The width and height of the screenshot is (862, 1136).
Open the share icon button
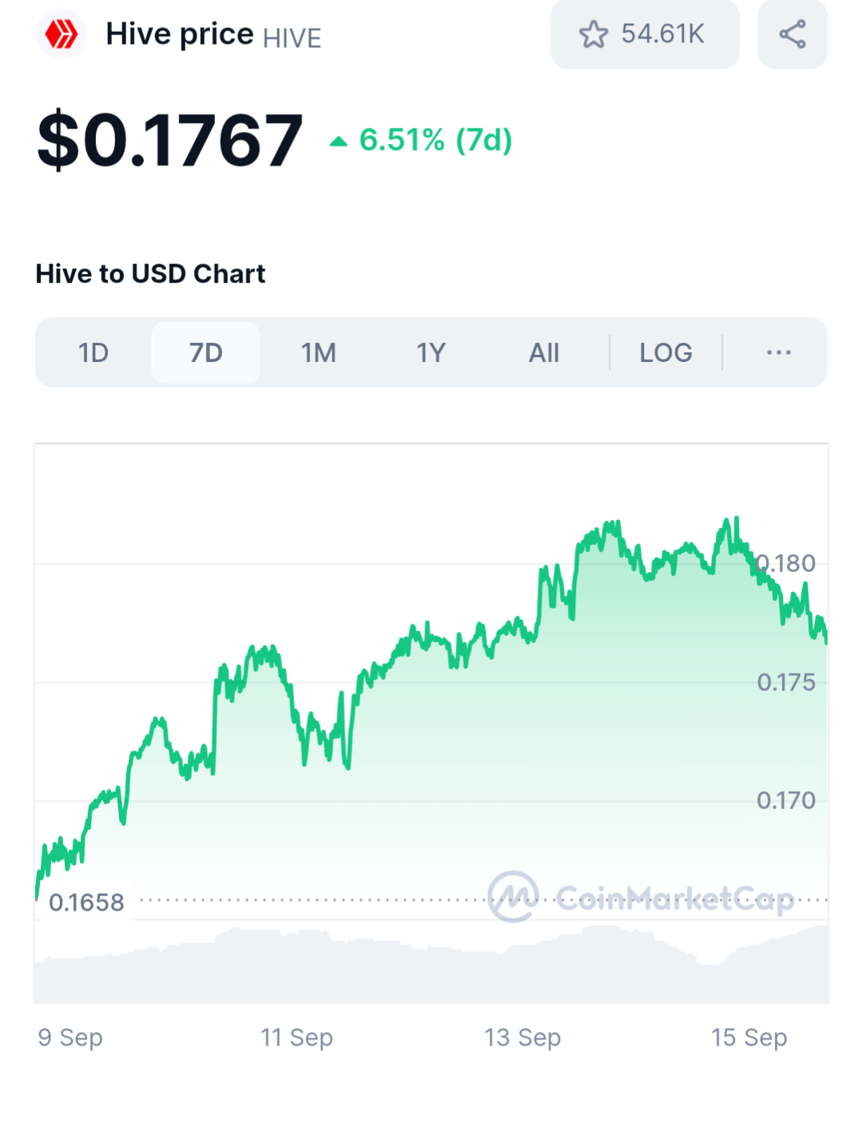792,34
